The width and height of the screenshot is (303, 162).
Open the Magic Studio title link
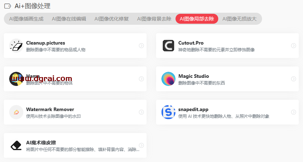point(194,76)
